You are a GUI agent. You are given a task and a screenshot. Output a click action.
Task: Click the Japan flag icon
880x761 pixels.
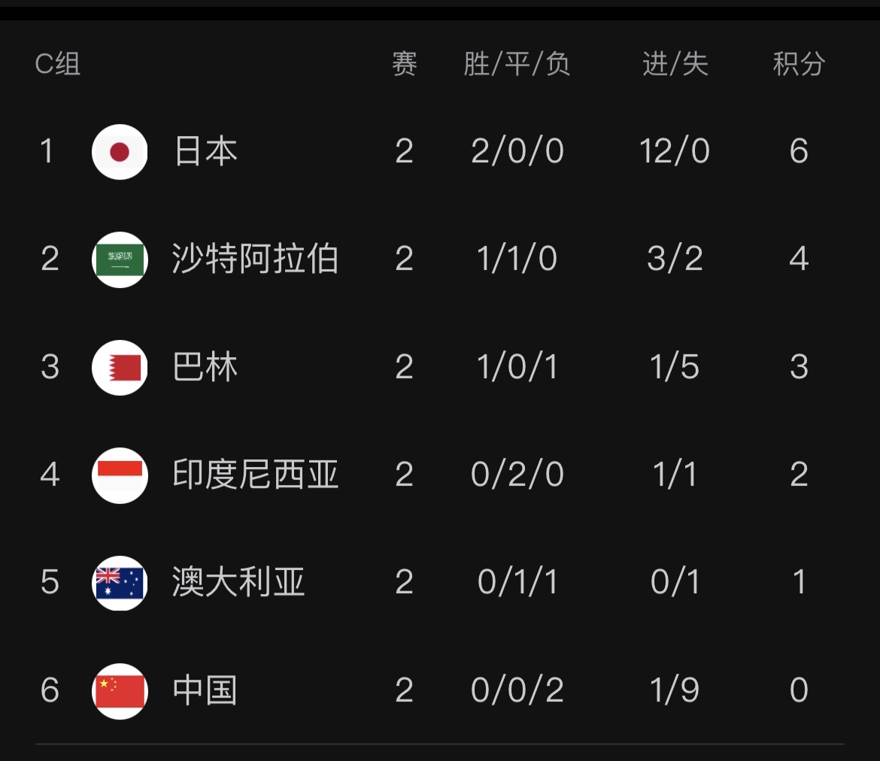tap(119, 151)
